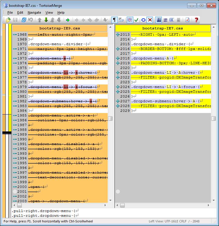Image resolution: width=219 pixels, height=226 pixels.
Task: Click left pane vertical scrollbar down arrow
Action: [110, 200]
